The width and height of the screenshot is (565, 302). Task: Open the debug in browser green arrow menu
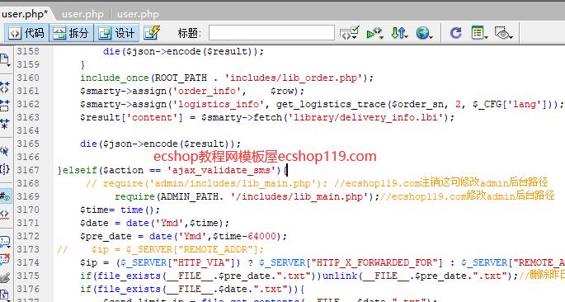click(374, 33)
